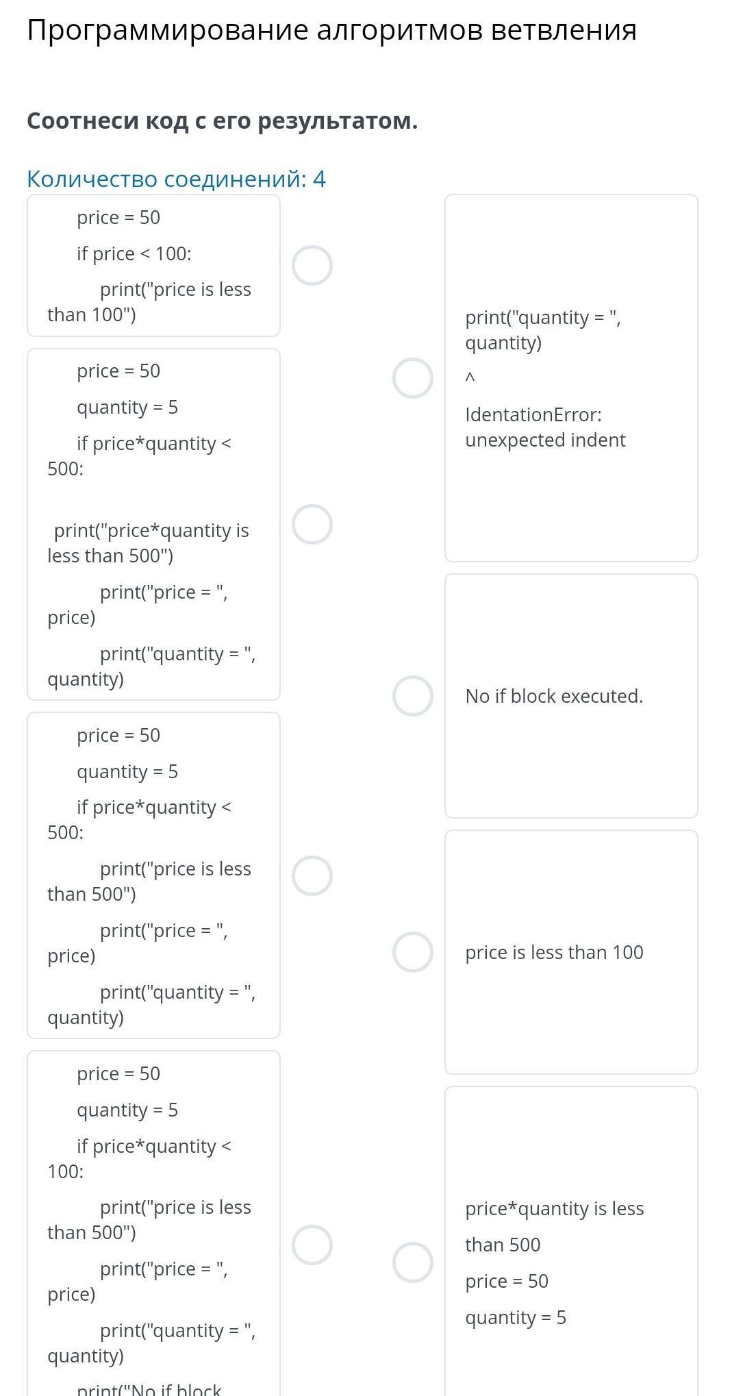
Task: Click the 'Программирование алгоритмов ветвления' heading
Action: click(x=332, y=30)
